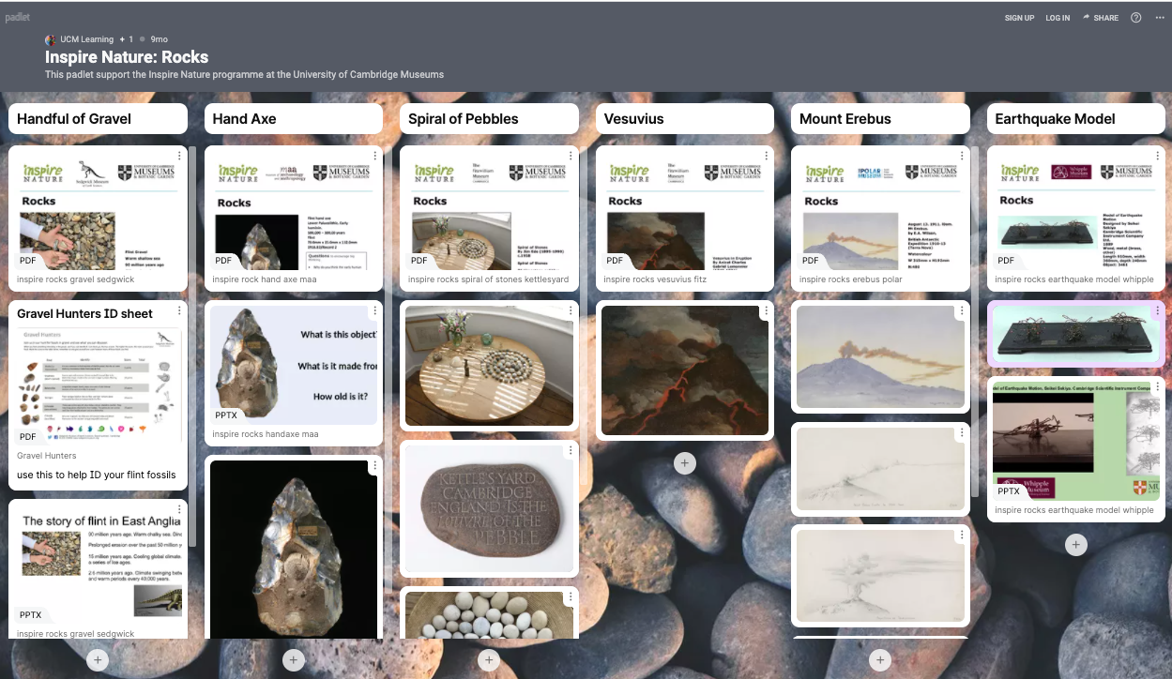Image resolution: width=1172 pixels, height=679 pixels.
Task: Open the top-right more options ellipsis
Action: [1160, 18]
